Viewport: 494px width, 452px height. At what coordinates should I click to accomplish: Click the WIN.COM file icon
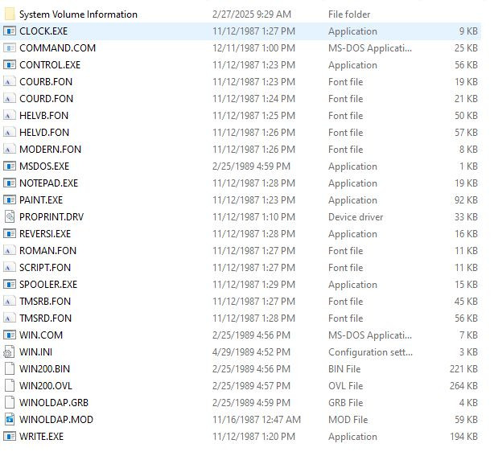pos(10,335)
